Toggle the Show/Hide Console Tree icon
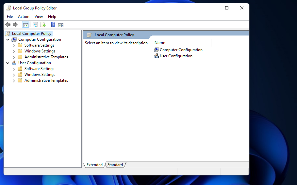 [25, 25]
